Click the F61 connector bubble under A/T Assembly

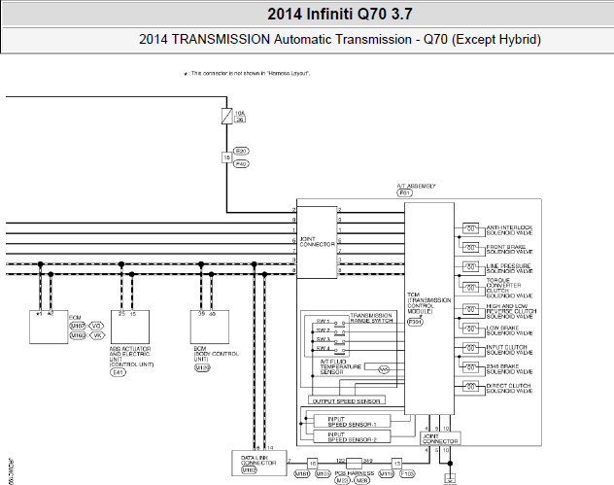coord(404,193)
